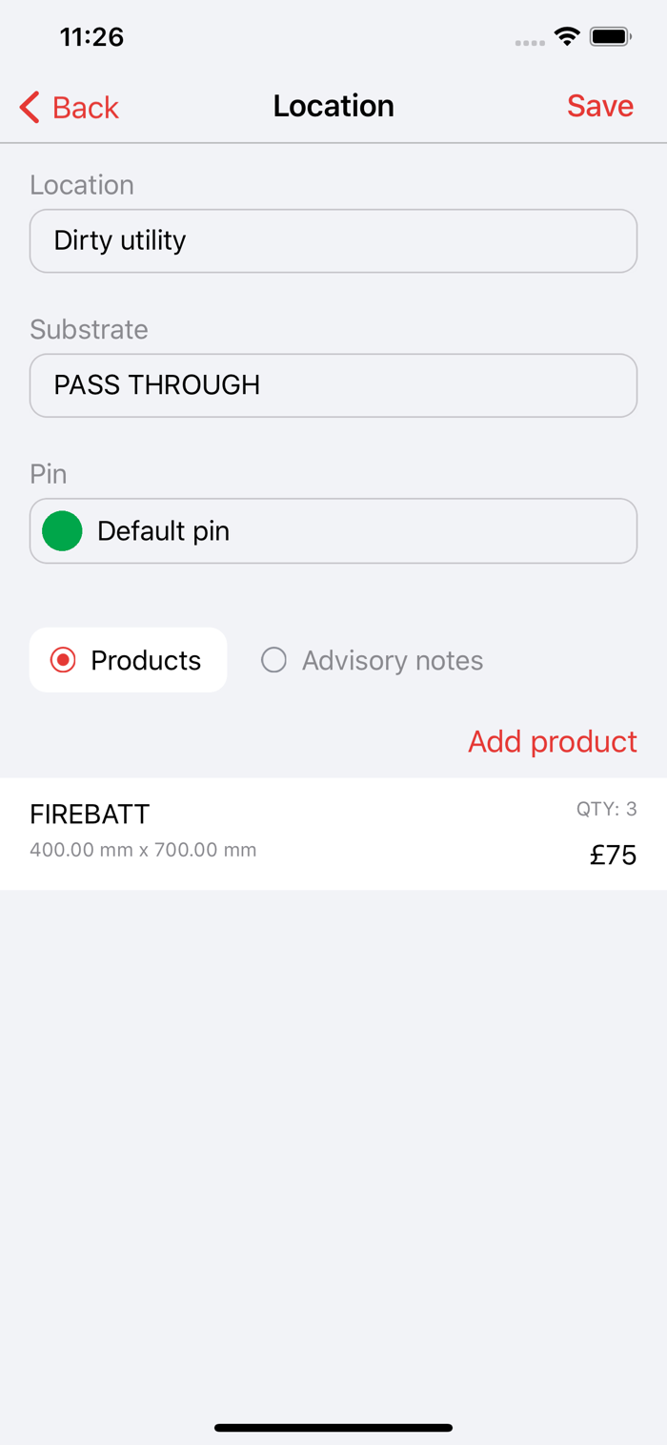Click the green pin color circle

tap(62, 530)
